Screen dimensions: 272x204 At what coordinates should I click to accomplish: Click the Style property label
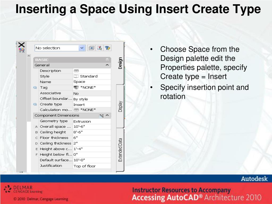tap(45, 76)
